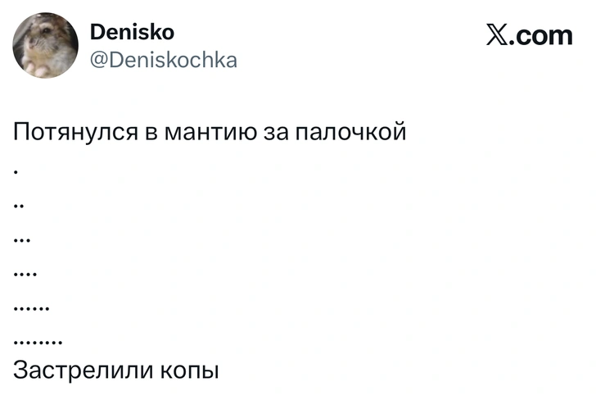The image size is (596, 400).
Task: Open the Denisko display name link
Action: pos(130,33)
